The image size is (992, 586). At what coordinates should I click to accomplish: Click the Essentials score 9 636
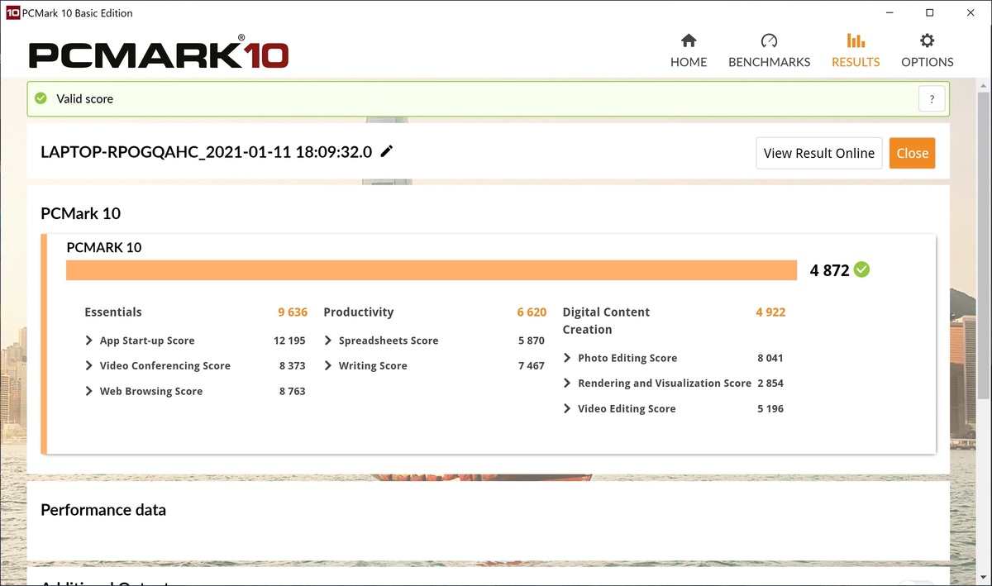tap(293, 312)
